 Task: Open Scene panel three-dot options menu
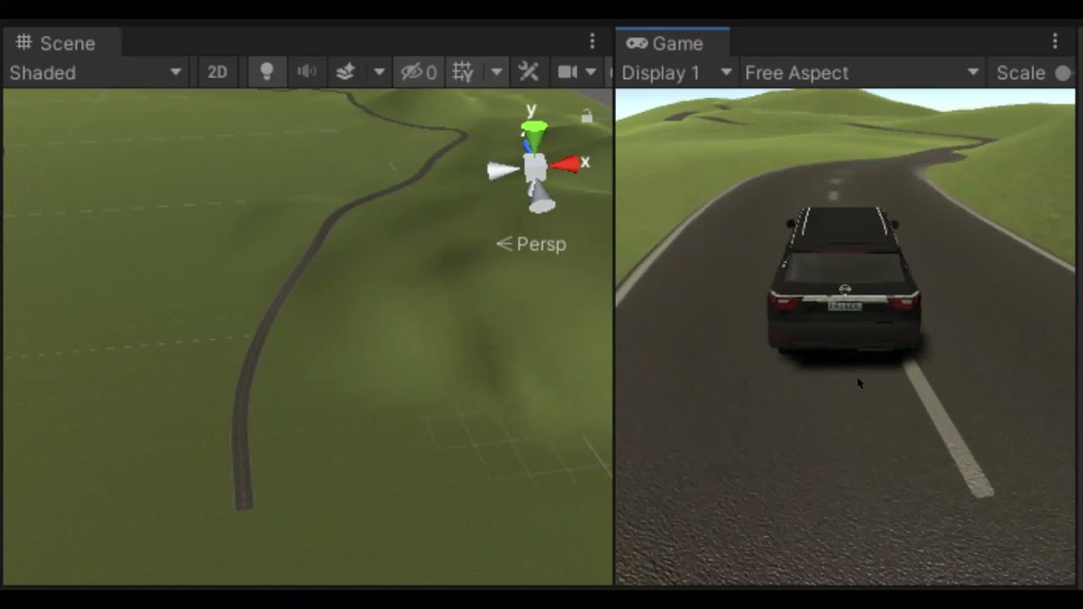592,42
